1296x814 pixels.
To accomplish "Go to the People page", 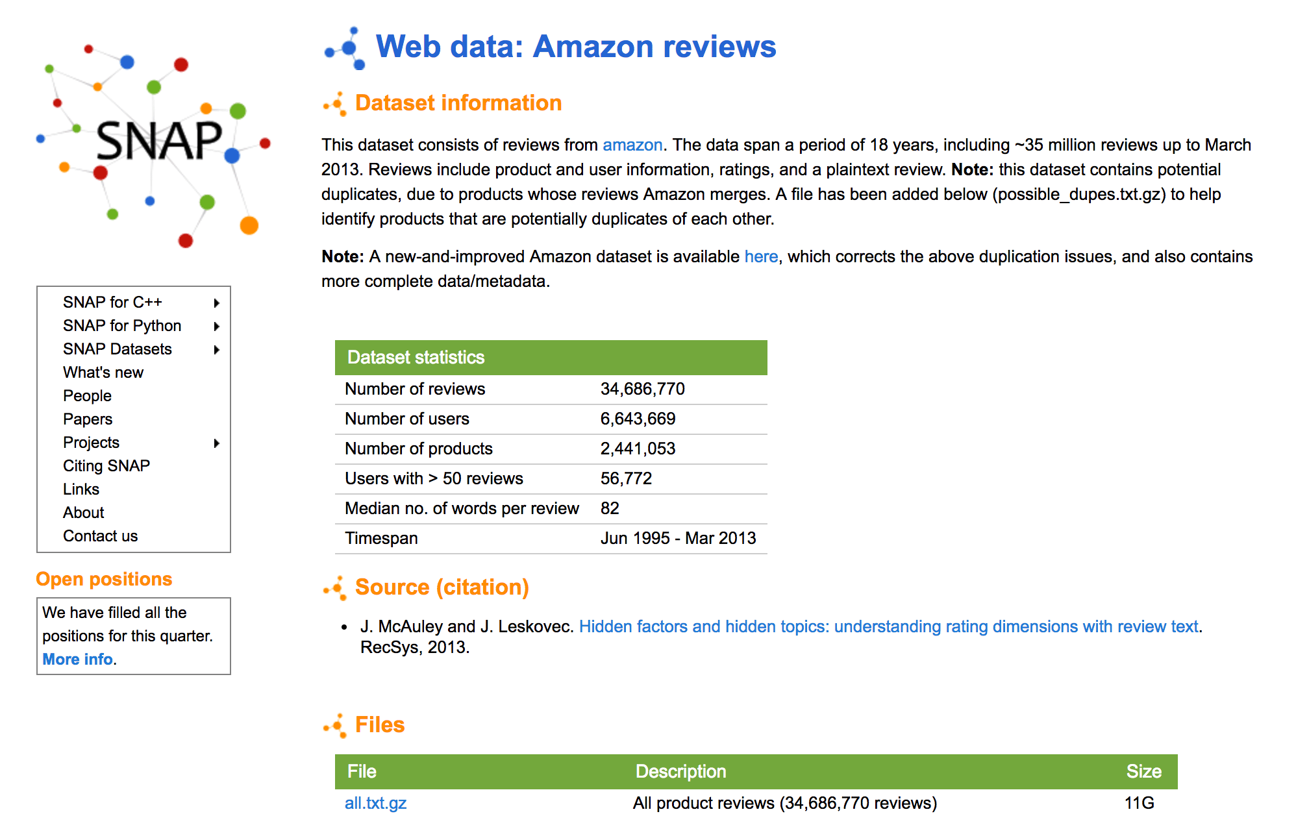I will point(87,396).
